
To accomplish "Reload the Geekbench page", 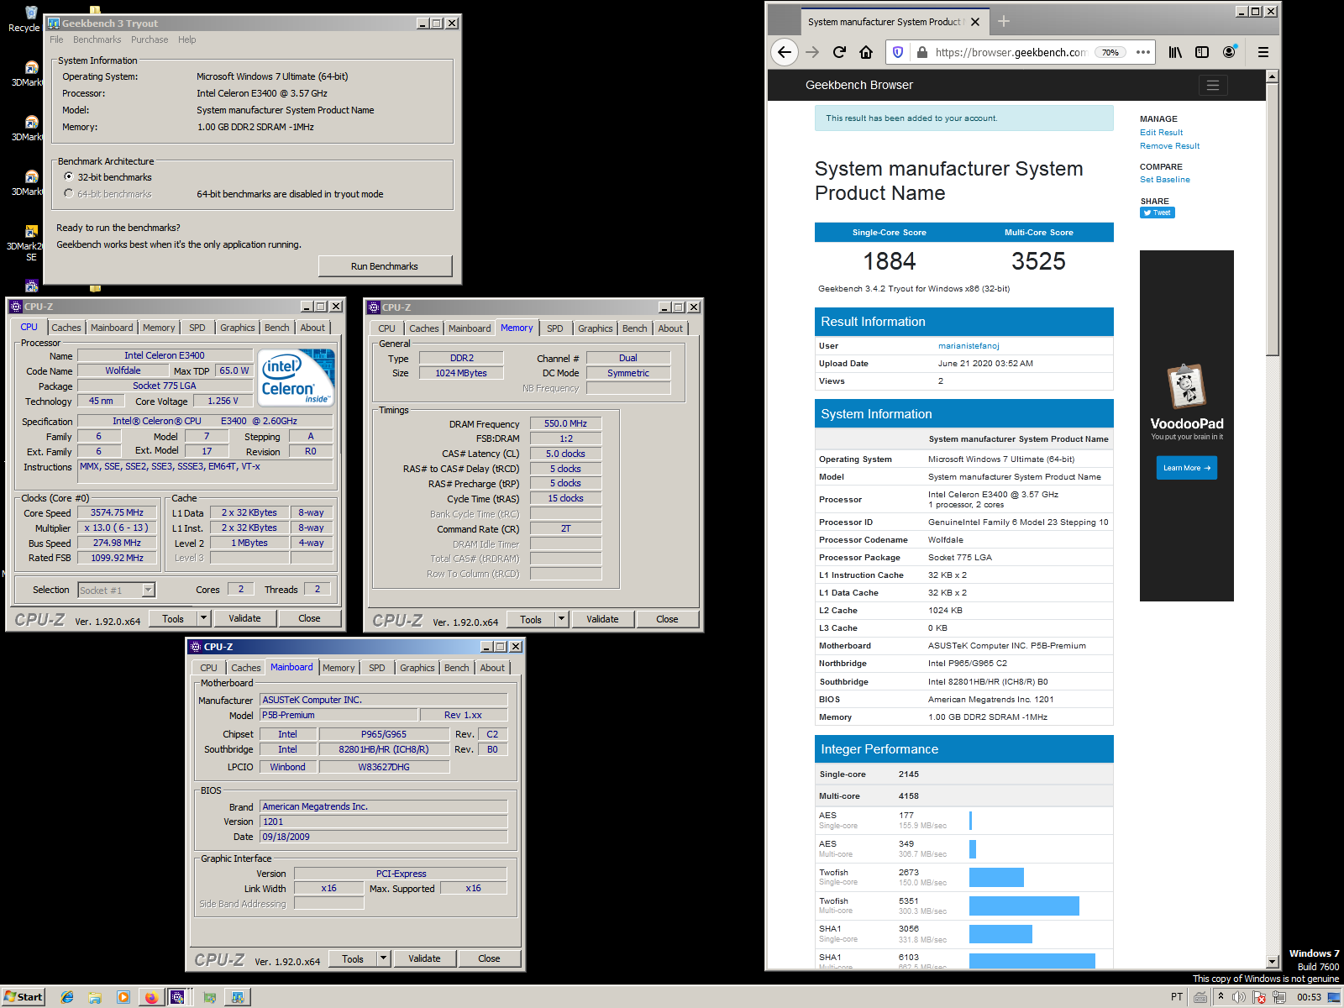I will (839, 52).
